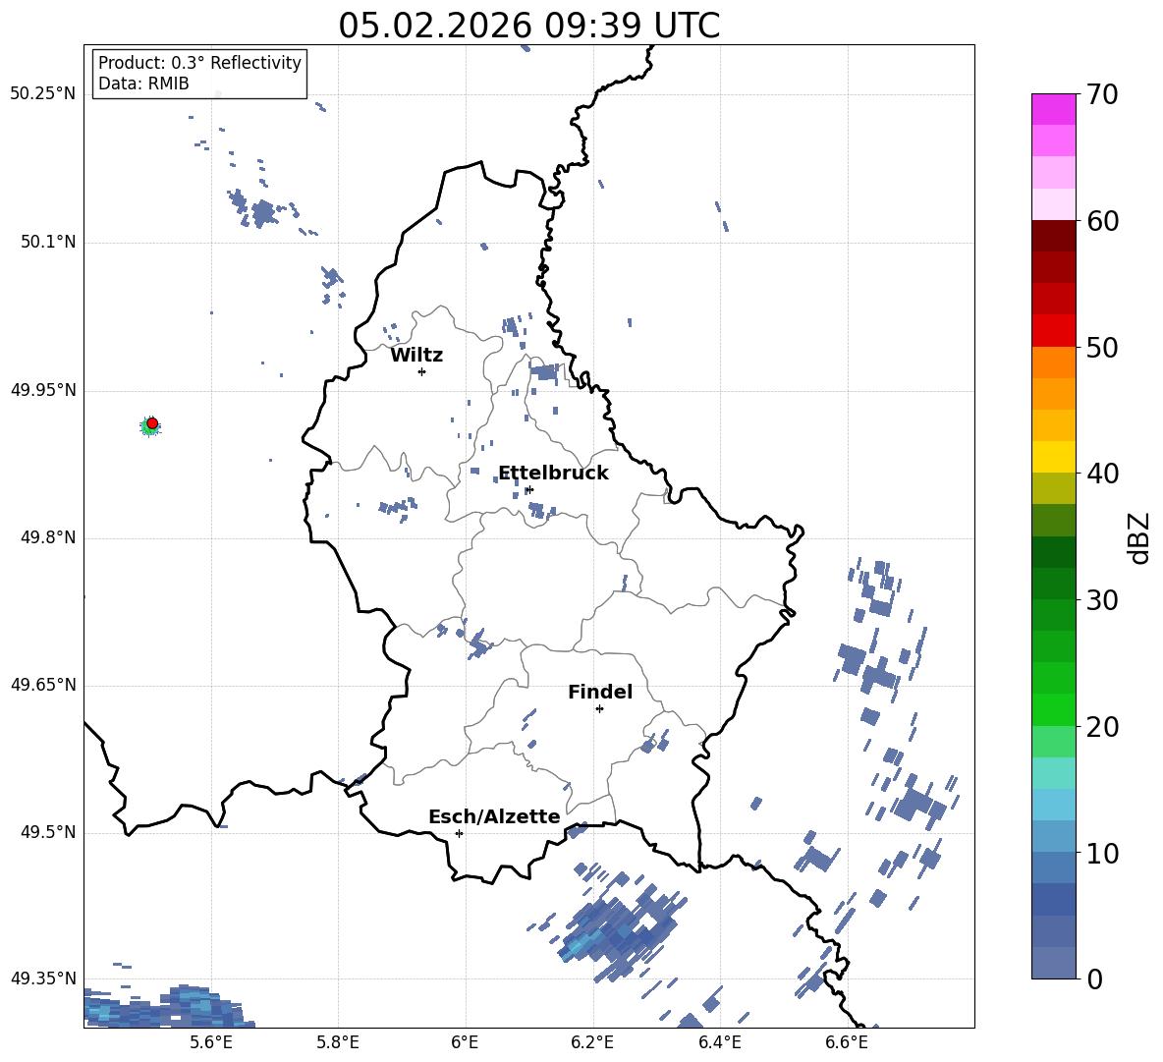This screenshot has height=1062, width=1163.
Task: Click the bright red colorbar swatch above 50
Action: (1054, 331)
